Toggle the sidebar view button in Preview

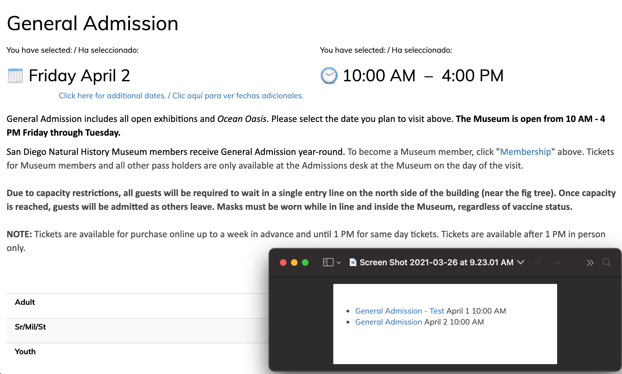[x=328, y=263]
